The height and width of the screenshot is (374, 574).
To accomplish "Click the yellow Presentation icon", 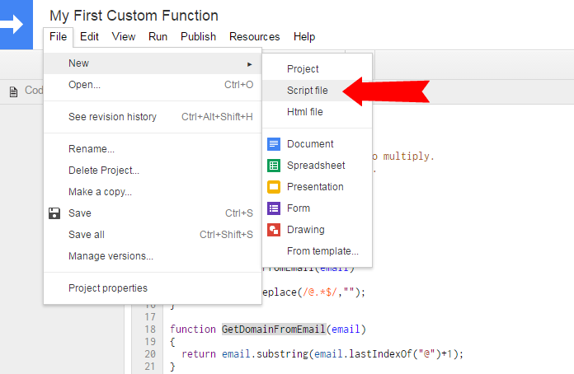I will click(x=274, y=187).
